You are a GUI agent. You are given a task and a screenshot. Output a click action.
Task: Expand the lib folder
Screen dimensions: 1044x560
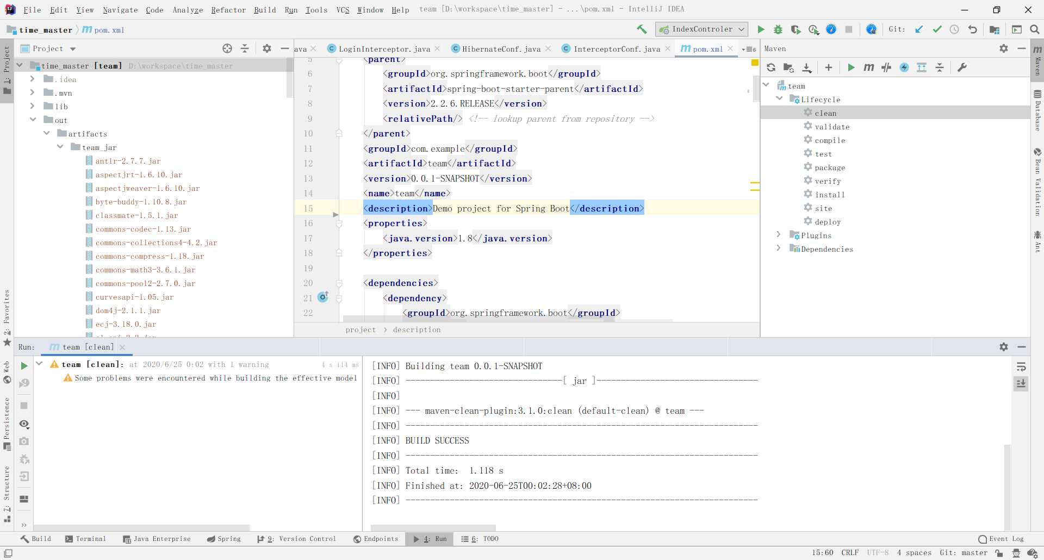click(x=32, y=107)
